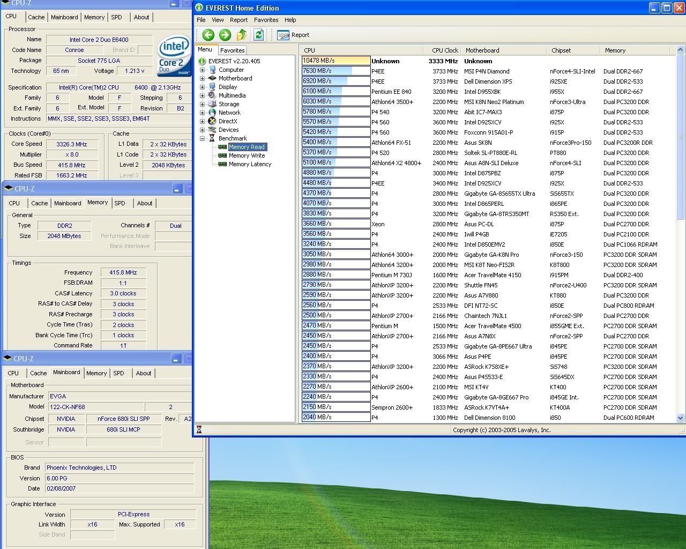The image size is (686, 549).
Task: Click the Refresh icon in EVEREST toolbar
Action: tap(258, 35)
